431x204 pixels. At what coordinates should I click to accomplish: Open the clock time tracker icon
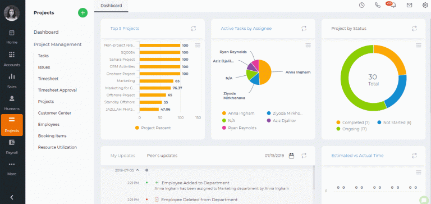pyautogui.click(x=362, y=5)
